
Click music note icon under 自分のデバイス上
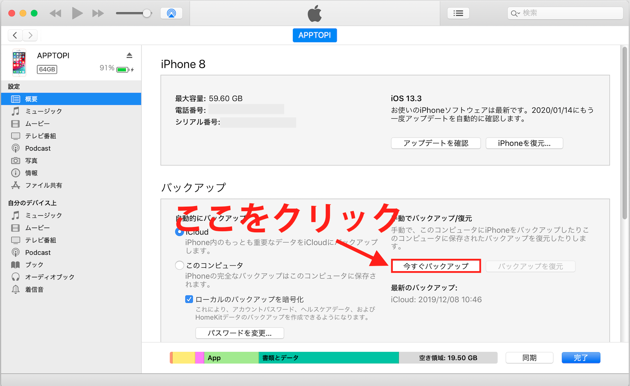(16, 215)
